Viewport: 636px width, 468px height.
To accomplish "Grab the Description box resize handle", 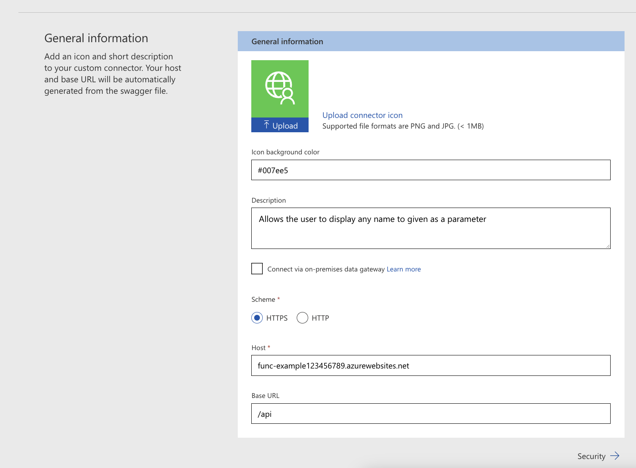I will [x=608, y=246].
